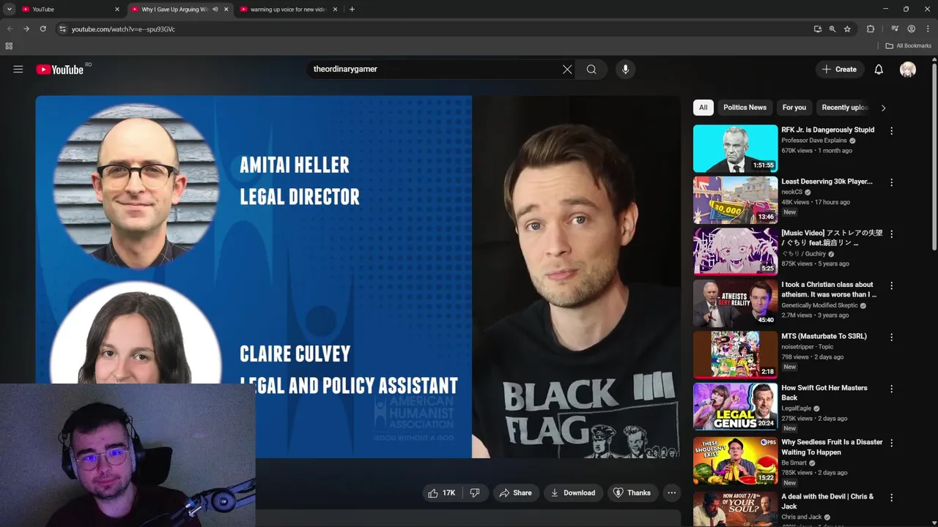Image resolution: width=938 pixels, height=527 pixels.
Task: Show more filter chips with the right chevron
Action: (x=883, y=108)
